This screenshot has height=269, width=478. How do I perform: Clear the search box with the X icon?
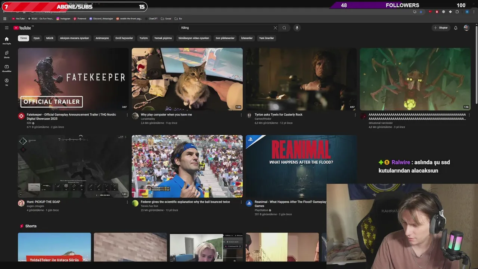pos(275,28)
